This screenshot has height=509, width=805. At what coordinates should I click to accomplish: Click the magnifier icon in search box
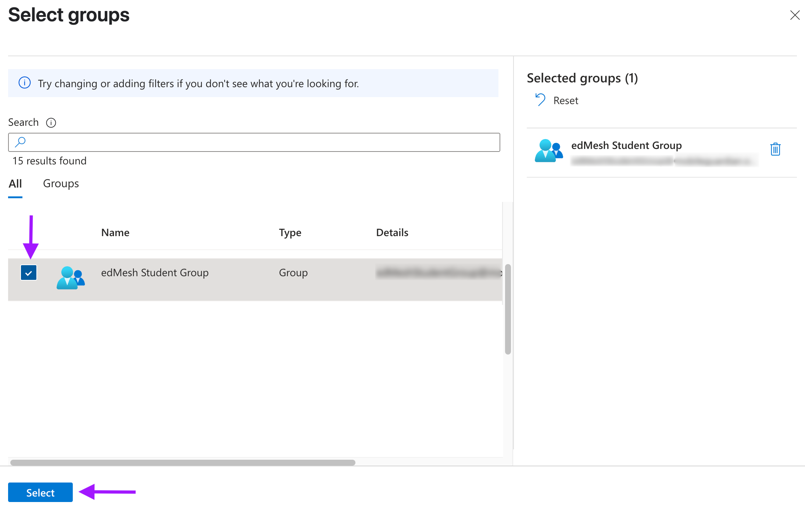click(21, 142)
